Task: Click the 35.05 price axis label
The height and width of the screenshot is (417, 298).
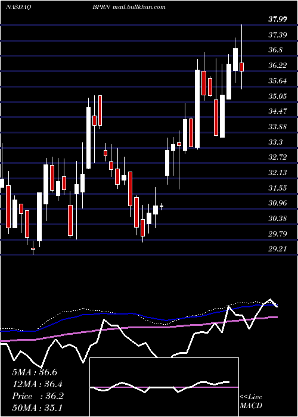Action: point(278,96)
